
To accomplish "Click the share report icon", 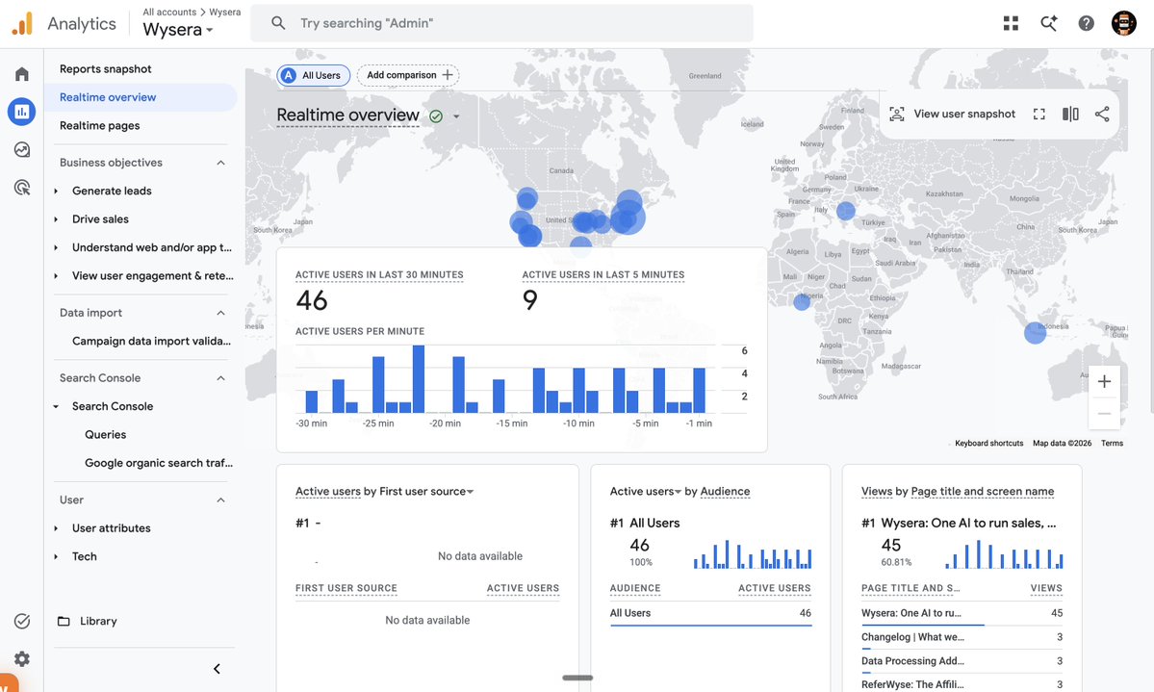I will point(1102,114).
